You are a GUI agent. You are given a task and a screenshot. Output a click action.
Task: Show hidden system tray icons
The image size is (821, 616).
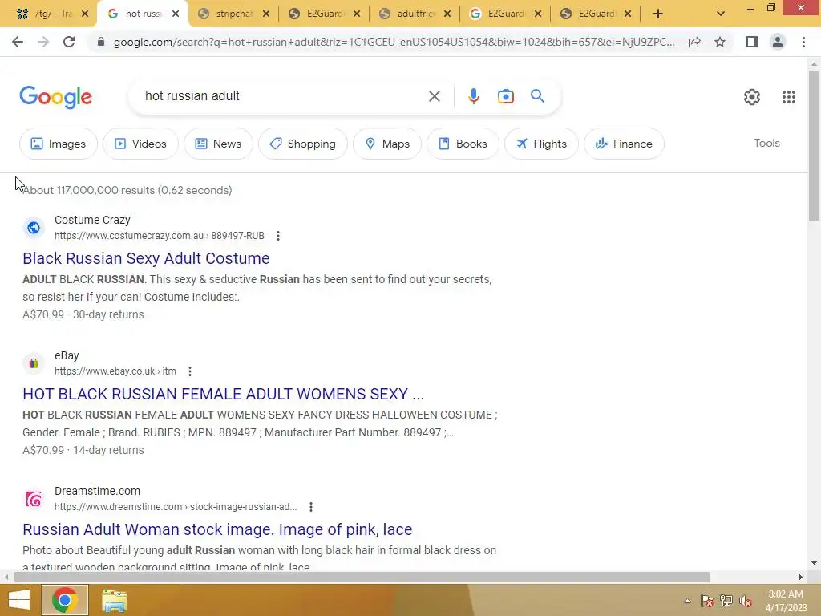pos(687,601)
